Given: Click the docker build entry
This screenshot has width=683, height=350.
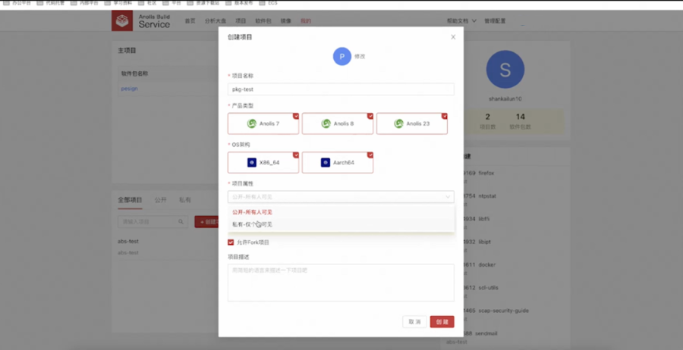Looking at the screenshot, I should coord(487,265).
